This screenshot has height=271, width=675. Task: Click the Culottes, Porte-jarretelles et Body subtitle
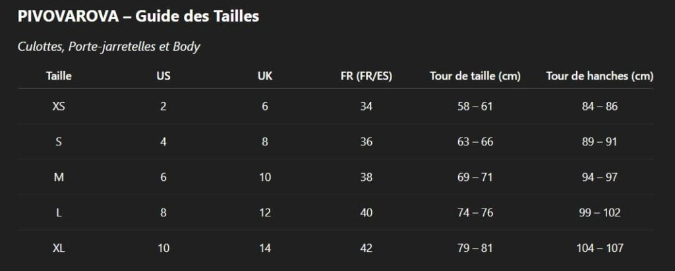coord(109,47)
